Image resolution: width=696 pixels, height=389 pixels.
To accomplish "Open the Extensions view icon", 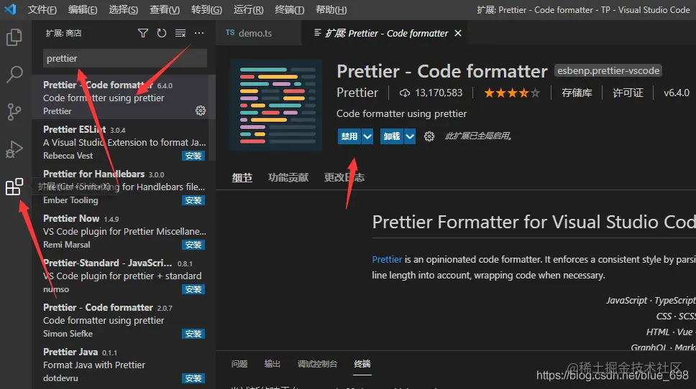I will pyautogui.click(x=14, y=187).
